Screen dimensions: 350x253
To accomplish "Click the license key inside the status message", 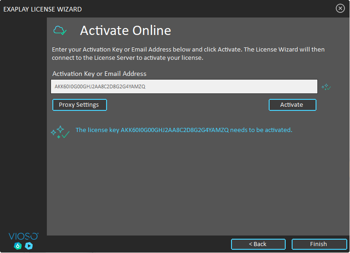I will point(174,130).
